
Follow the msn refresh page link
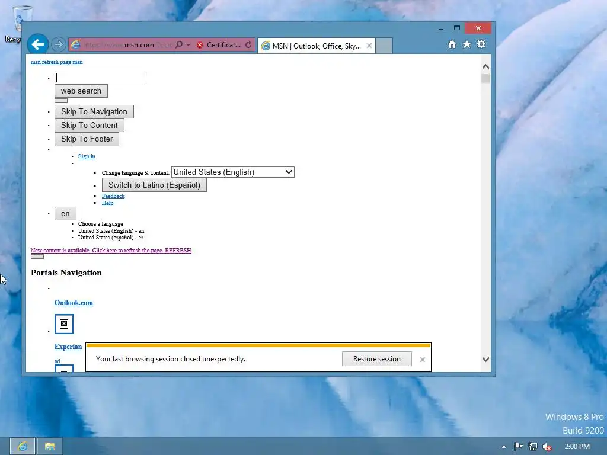point(56,62)
